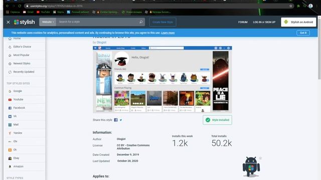Click the Ok site icon
The image size is (321, 180).
[x=10, y=150]
